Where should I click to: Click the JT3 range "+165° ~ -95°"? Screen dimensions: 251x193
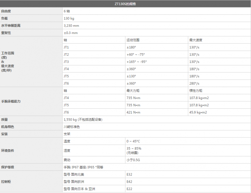(x=137, y=61)
